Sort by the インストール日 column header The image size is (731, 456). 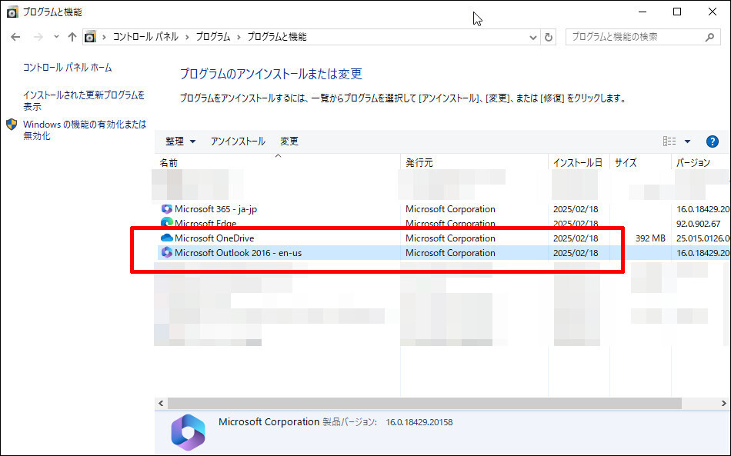coord(579,162)
